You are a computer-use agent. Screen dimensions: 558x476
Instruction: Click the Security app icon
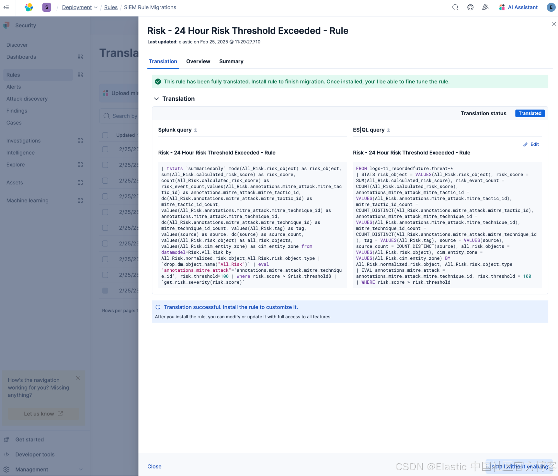(x=7, y=25)
